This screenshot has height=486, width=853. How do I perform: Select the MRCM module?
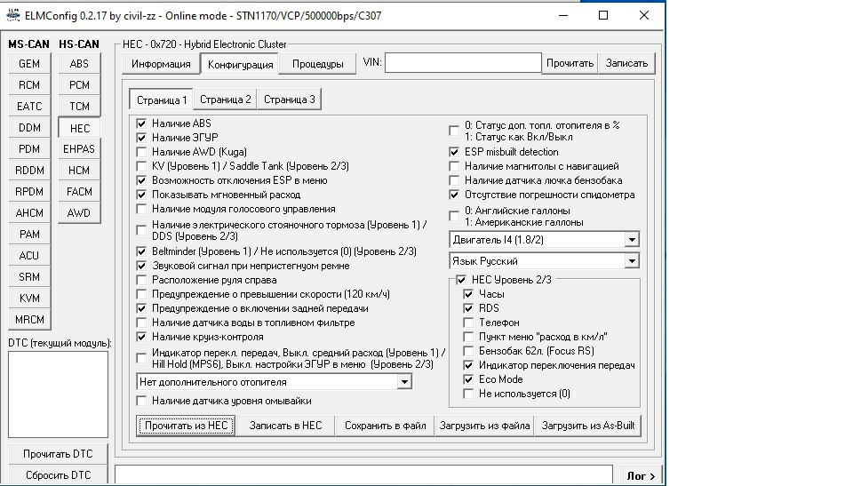(x=29, y=320)
